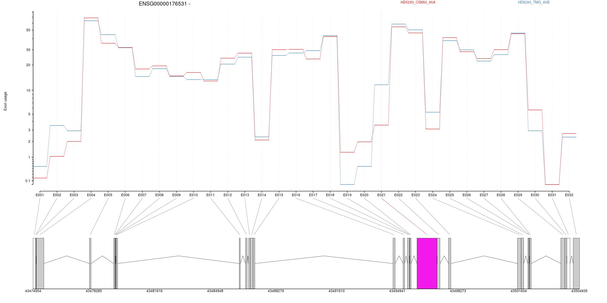Click exon label E026
Image resolution: width=607 pixels, height=303 pixels.
tap(467, 195)
